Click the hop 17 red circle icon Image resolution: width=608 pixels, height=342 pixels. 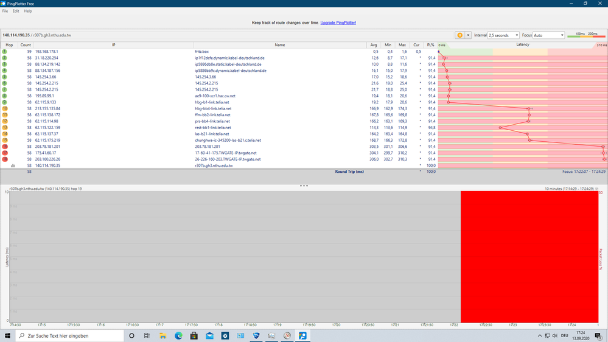click(5, 153)
